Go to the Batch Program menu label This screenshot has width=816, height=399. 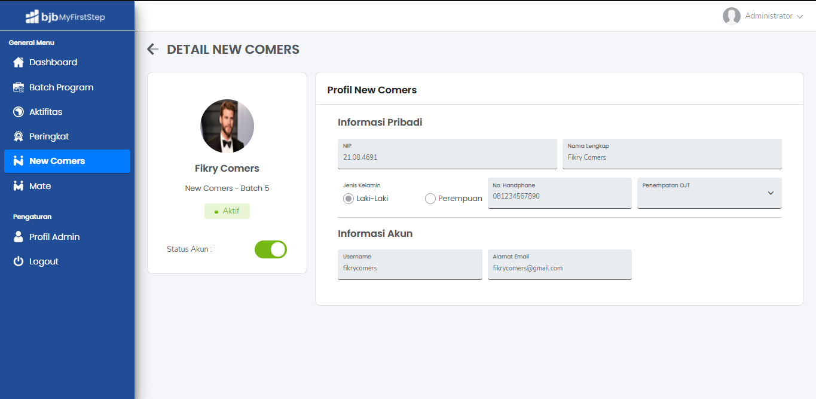coord(62,87)
